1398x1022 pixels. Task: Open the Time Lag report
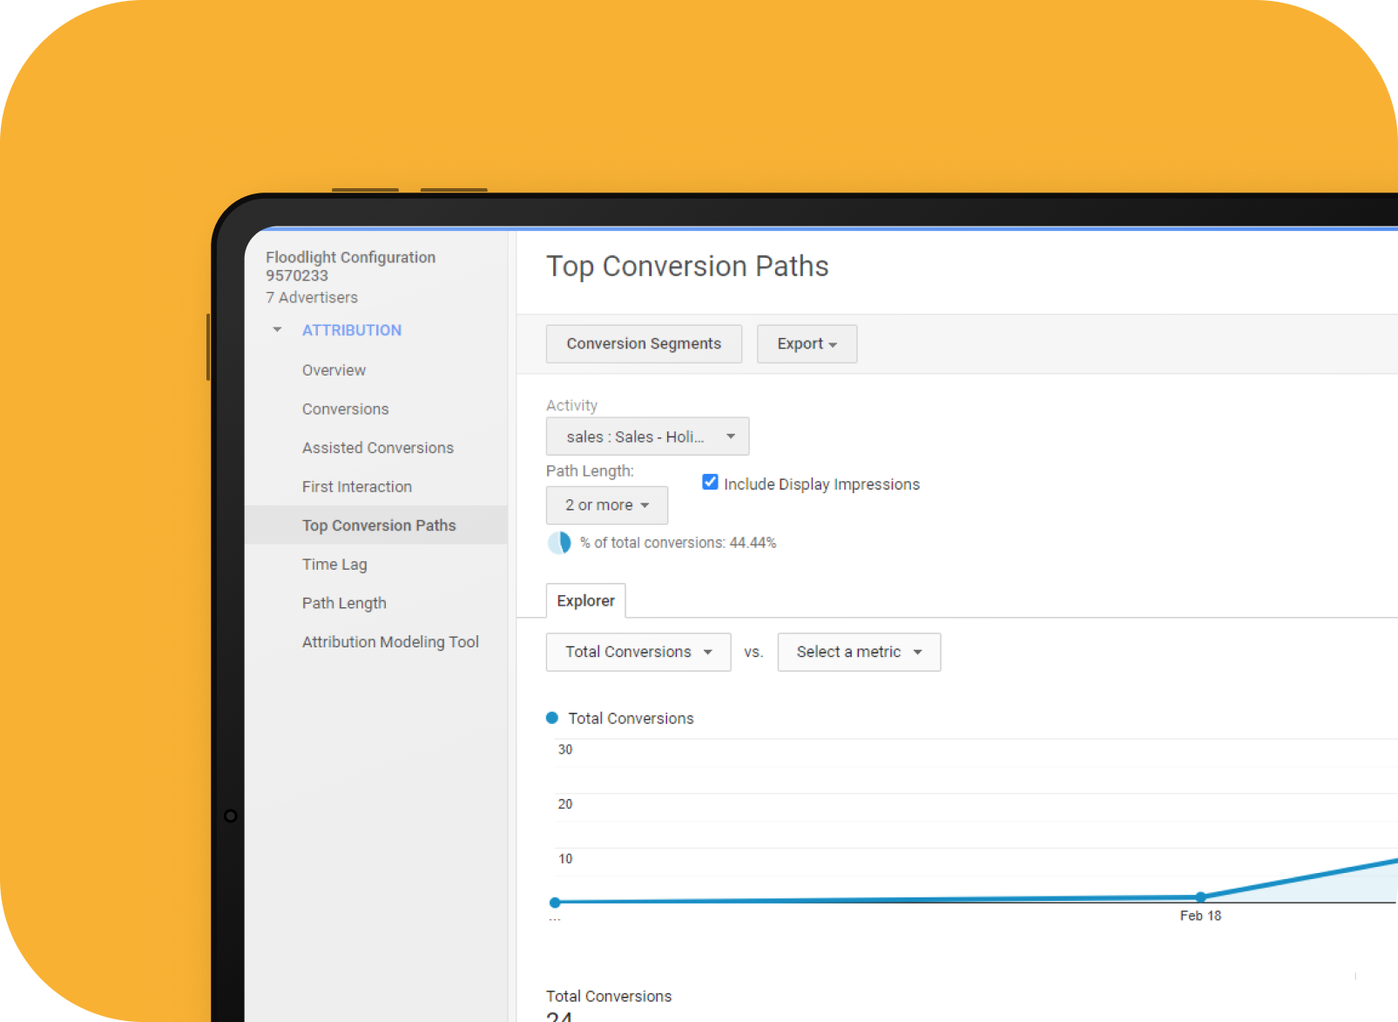(x=334, y=565)
